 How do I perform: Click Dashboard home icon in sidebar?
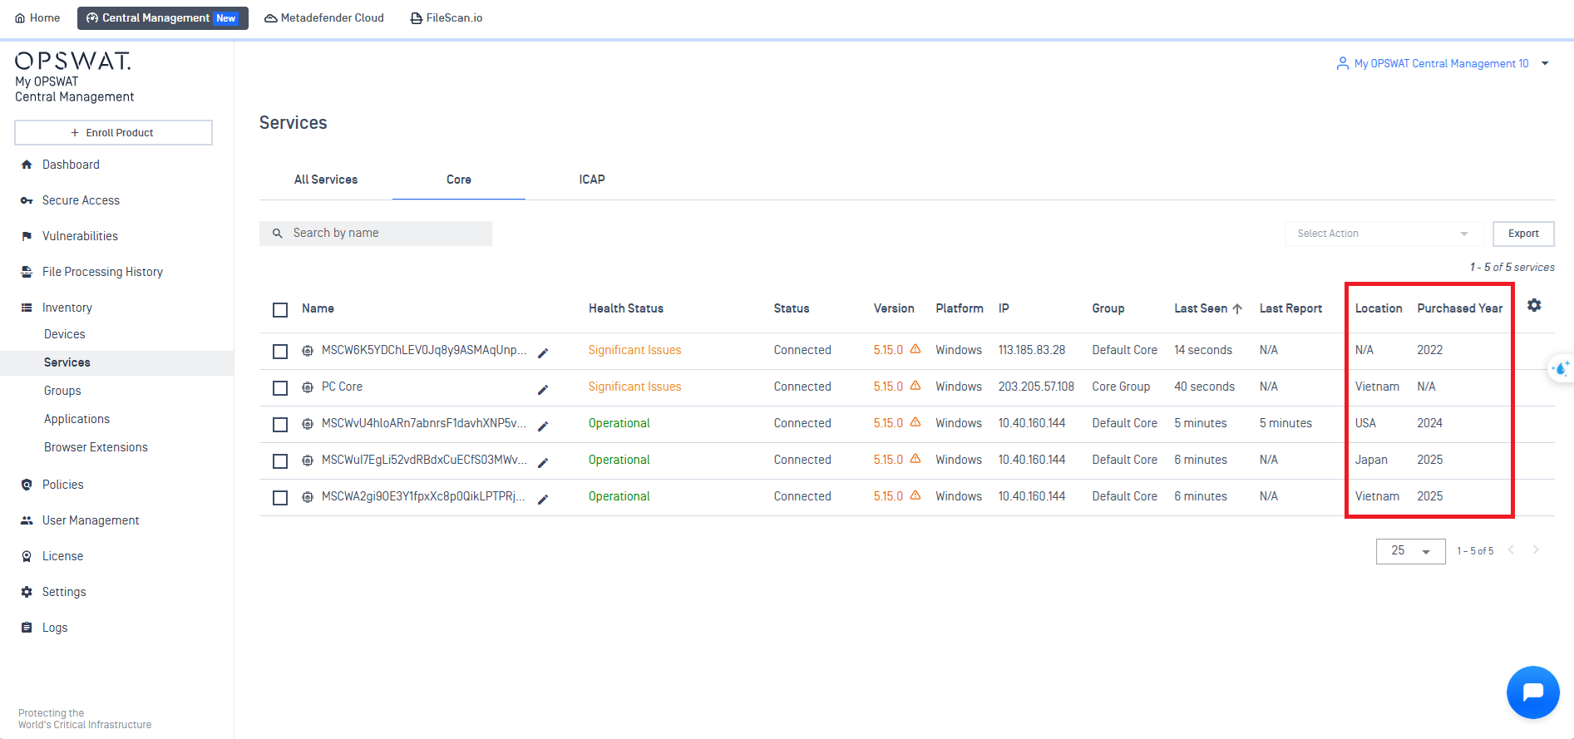click(27, 165)
